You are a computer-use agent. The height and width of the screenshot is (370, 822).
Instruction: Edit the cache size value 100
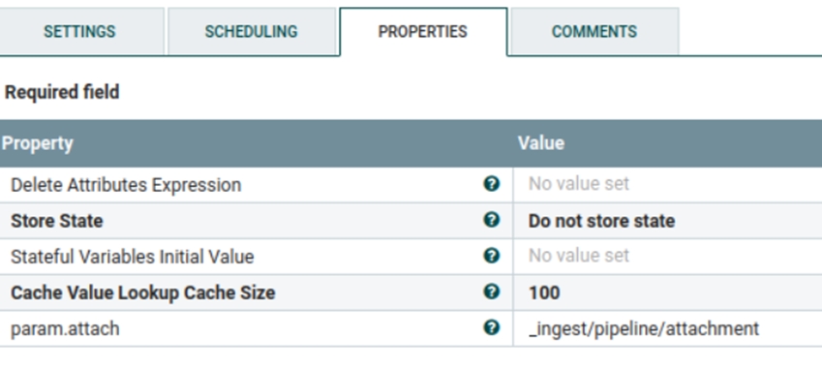(x=667, y=293)
